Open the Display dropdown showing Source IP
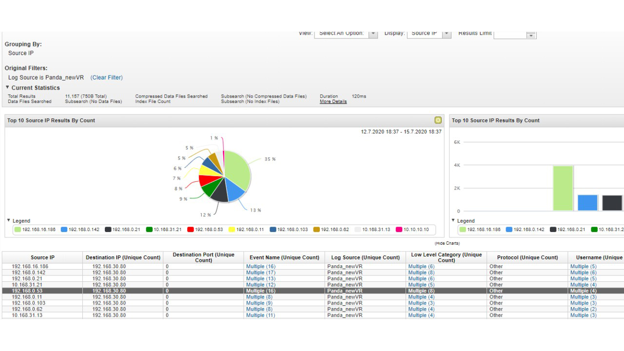Image resolution: width=624 pixels, height=351 pixels. point(429,34)
